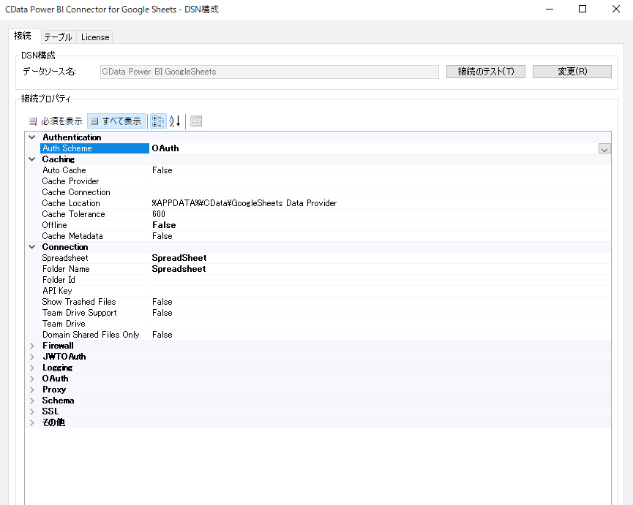Click the Cache Location value path
Image resolution: width=633 pixels, height=505 pixels.
tap(244, 203)
